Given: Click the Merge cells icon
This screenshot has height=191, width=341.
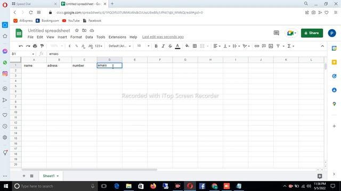Looking at the screenshot, I should (x=202, y=46).
